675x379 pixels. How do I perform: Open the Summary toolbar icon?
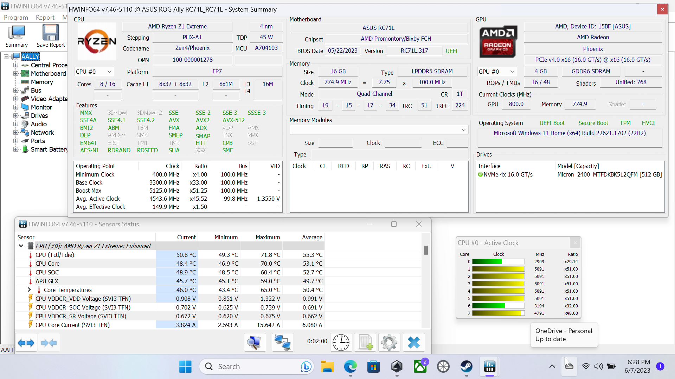17,36
